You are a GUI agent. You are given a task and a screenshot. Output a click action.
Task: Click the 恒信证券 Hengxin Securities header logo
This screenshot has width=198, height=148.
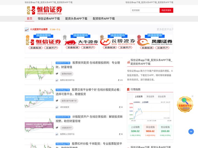(x=45, y=10)
